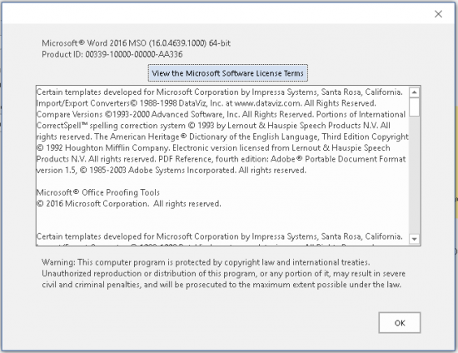The width and height of the screenshot is (458, 353).
Task: Click the scrollbar thumb in credits box
Action: 414,107
